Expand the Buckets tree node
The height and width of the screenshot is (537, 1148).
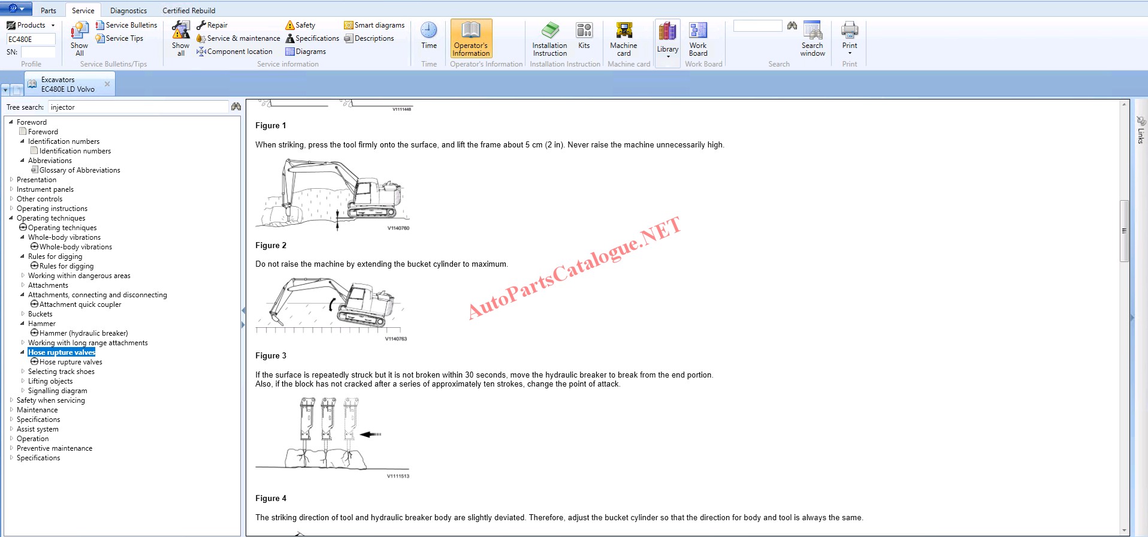pos(23,314)
